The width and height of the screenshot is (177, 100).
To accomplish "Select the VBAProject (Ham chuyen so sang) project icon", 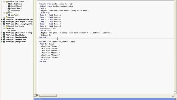I will coord(4,22).
